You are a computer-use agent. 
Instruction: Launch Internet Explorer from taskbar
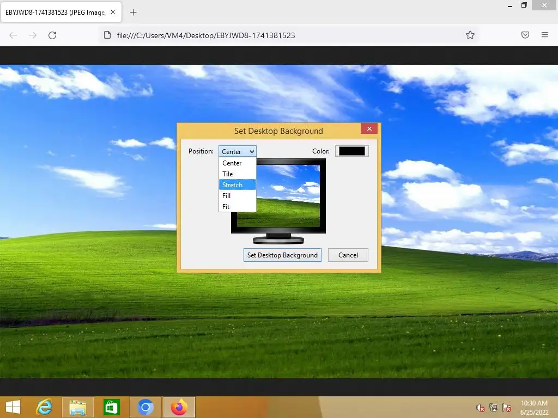(x=45, y=407)
